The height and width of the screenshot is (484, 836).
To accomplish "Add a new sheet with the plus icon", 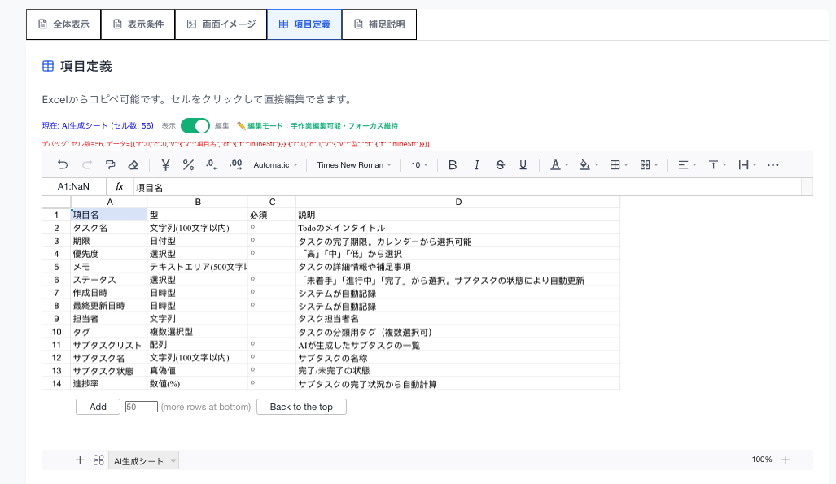I will pyautogui.click(x=79, y=460).
